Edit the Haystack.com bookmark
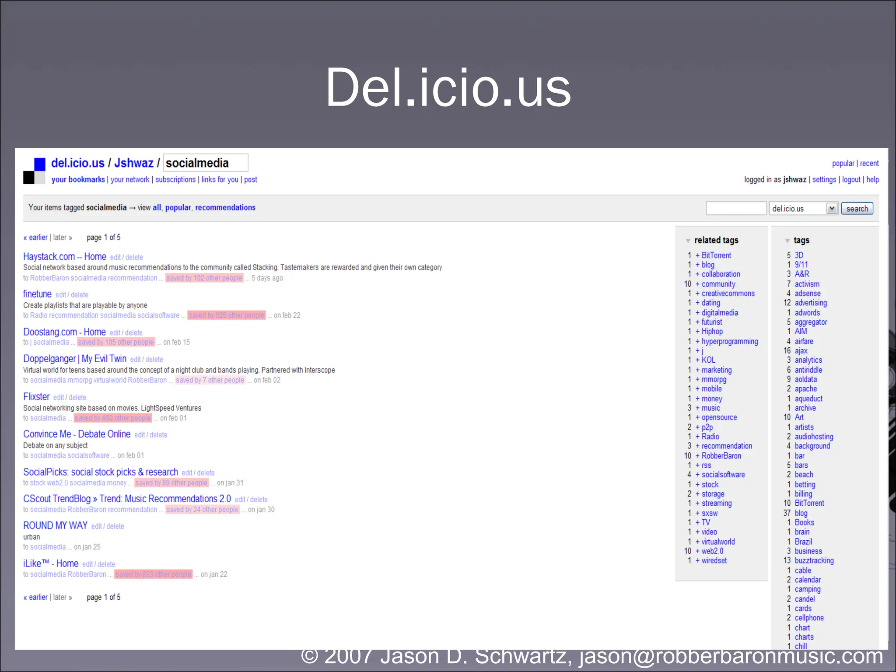896x672 pixels. 115,258
